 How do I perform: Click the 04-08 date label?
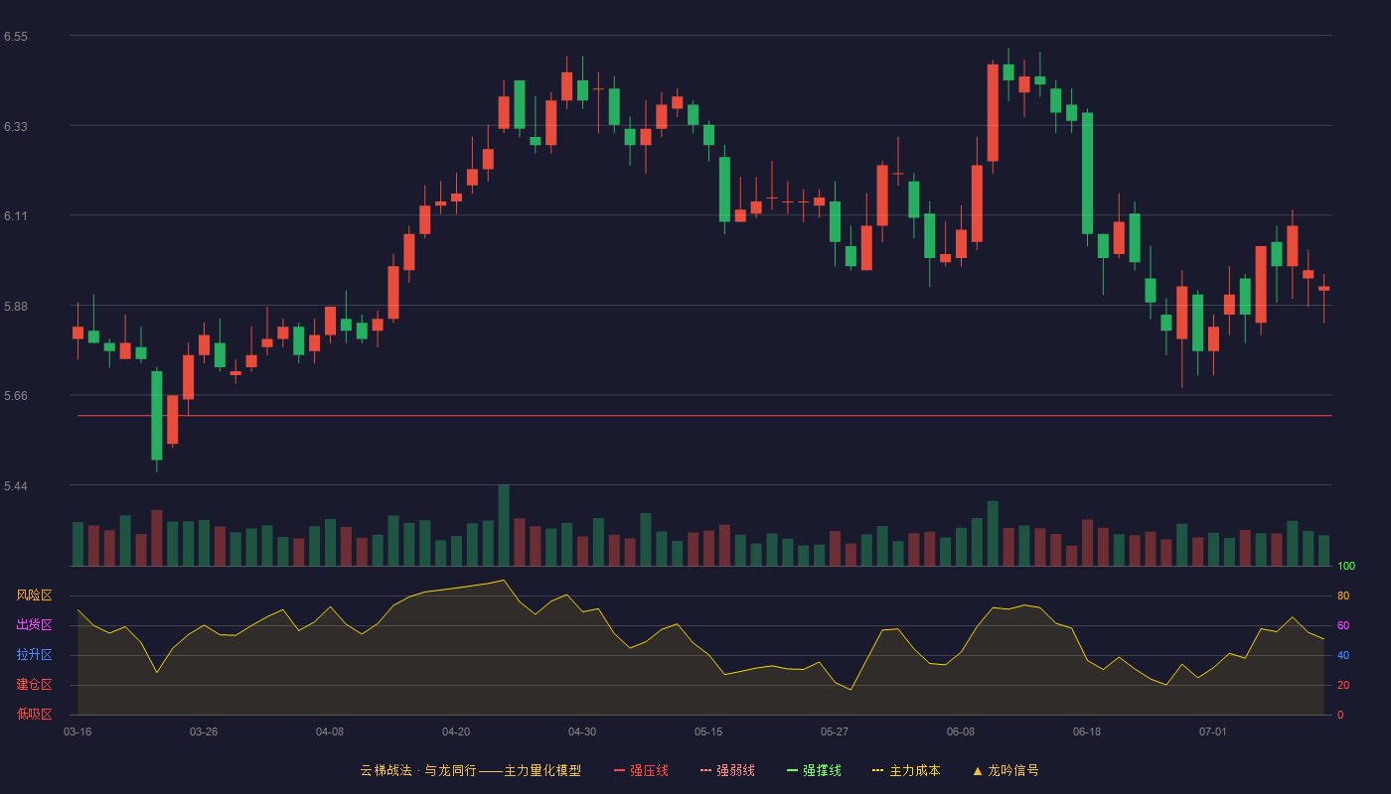pos(330,731)
